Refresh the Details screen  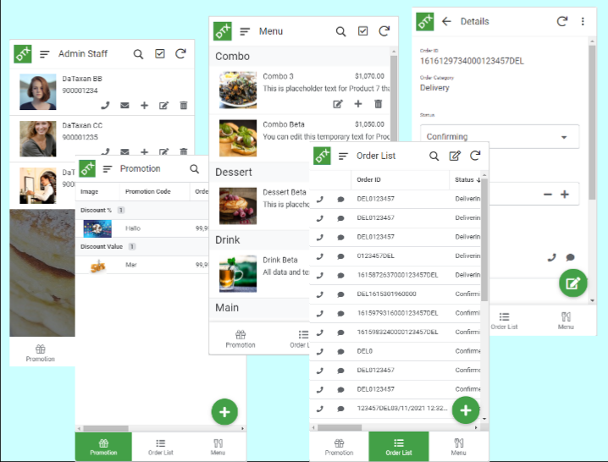562,21
